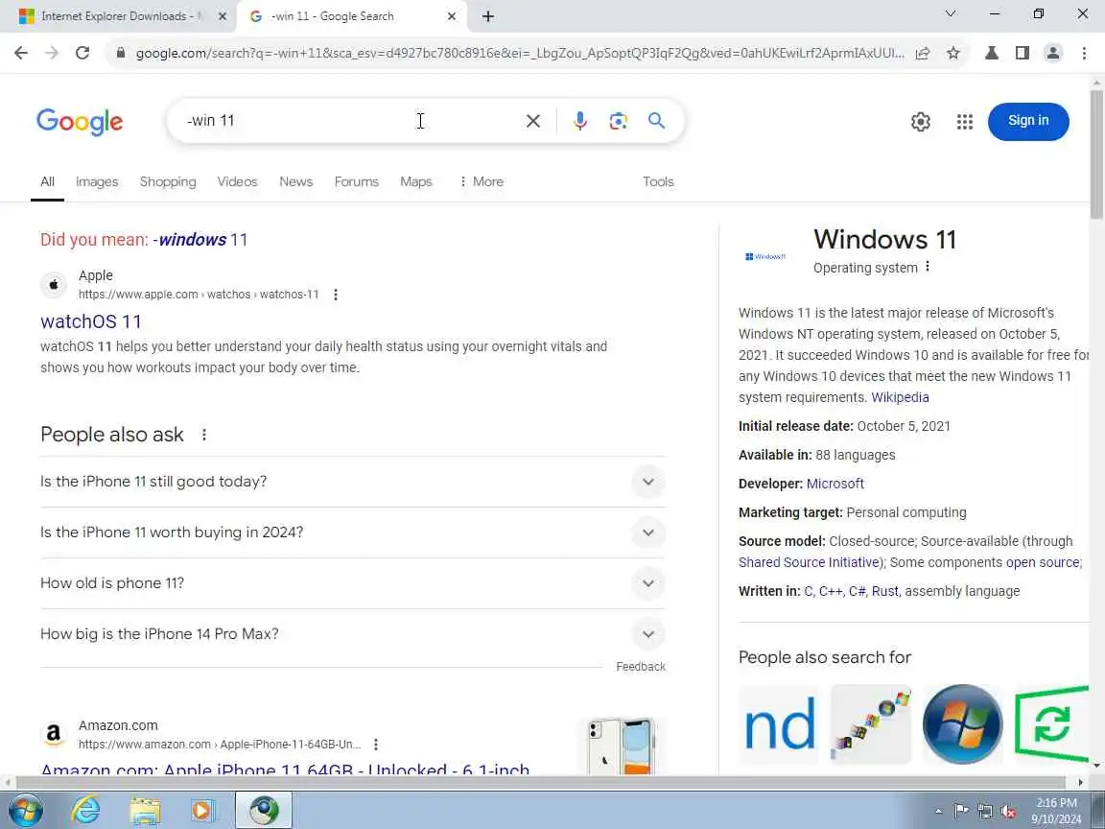Open the Windows Start menu

pos(25,810)
